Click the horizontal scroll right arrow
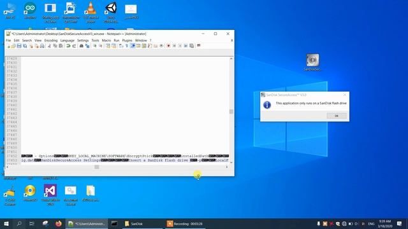 [x=226, y=167]
